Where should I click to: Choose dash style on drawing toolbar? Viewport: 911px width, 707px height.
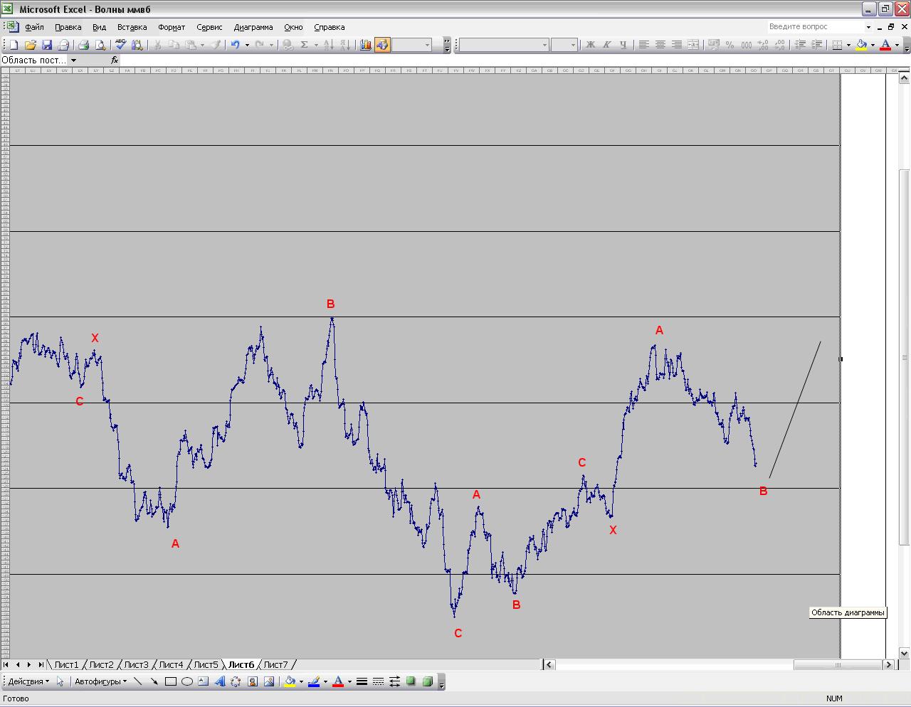click(x=378, y=681)
